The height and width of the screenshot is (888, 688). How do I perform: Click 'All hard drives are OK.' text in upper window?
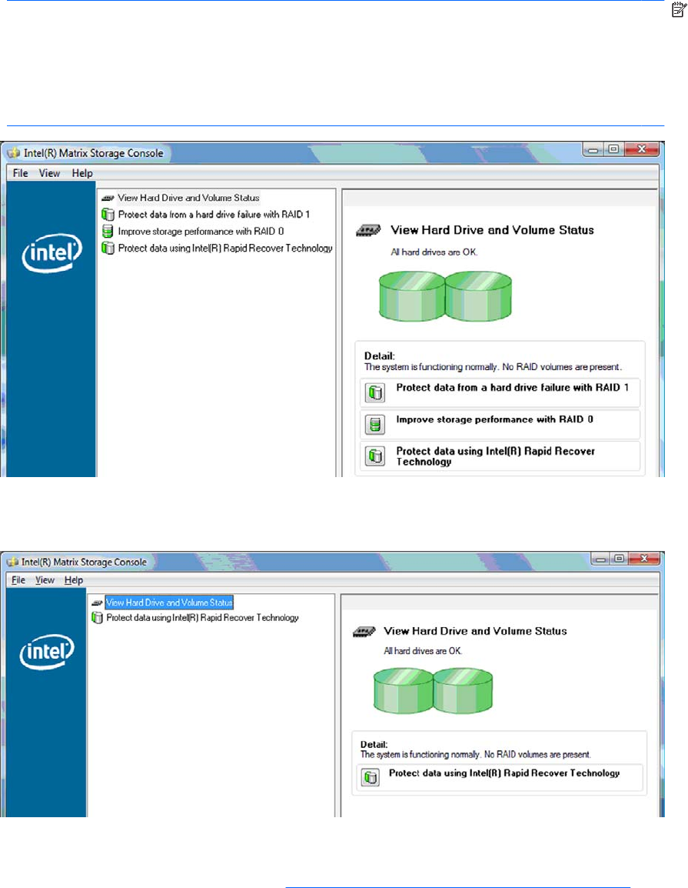(434, 252)
